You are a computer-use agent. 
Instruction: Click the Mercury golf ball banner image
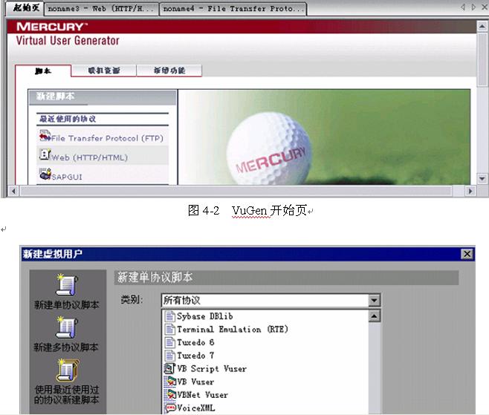(324, 137)
